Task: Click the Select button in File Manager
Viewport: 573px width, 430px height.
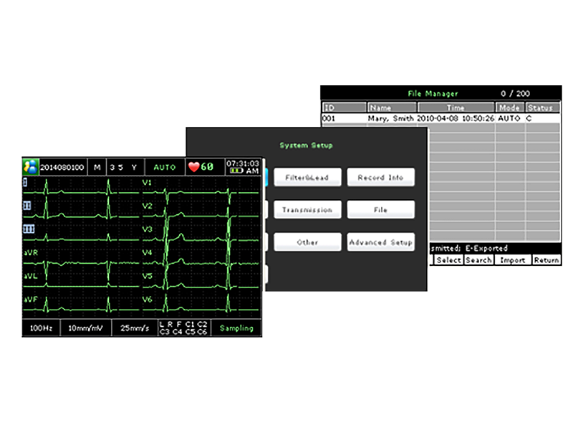Action: coord(449,260)
